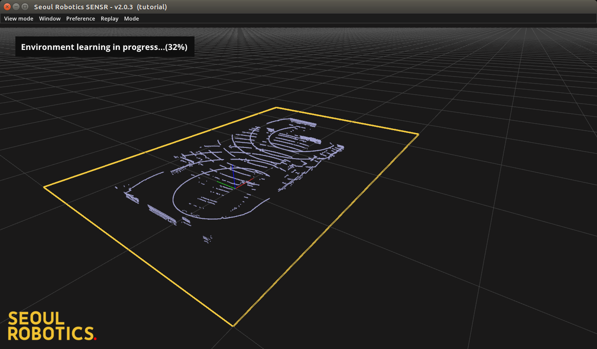Open the Mode menu
This screenshot has height=349, width=597.
tap(132, 19)
